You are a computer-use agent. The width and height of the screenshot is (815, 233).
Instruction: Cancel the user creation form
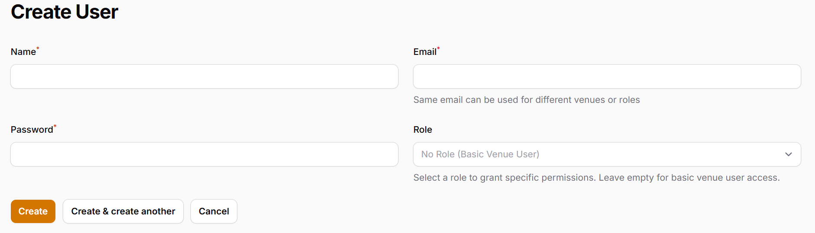[214, 211]
